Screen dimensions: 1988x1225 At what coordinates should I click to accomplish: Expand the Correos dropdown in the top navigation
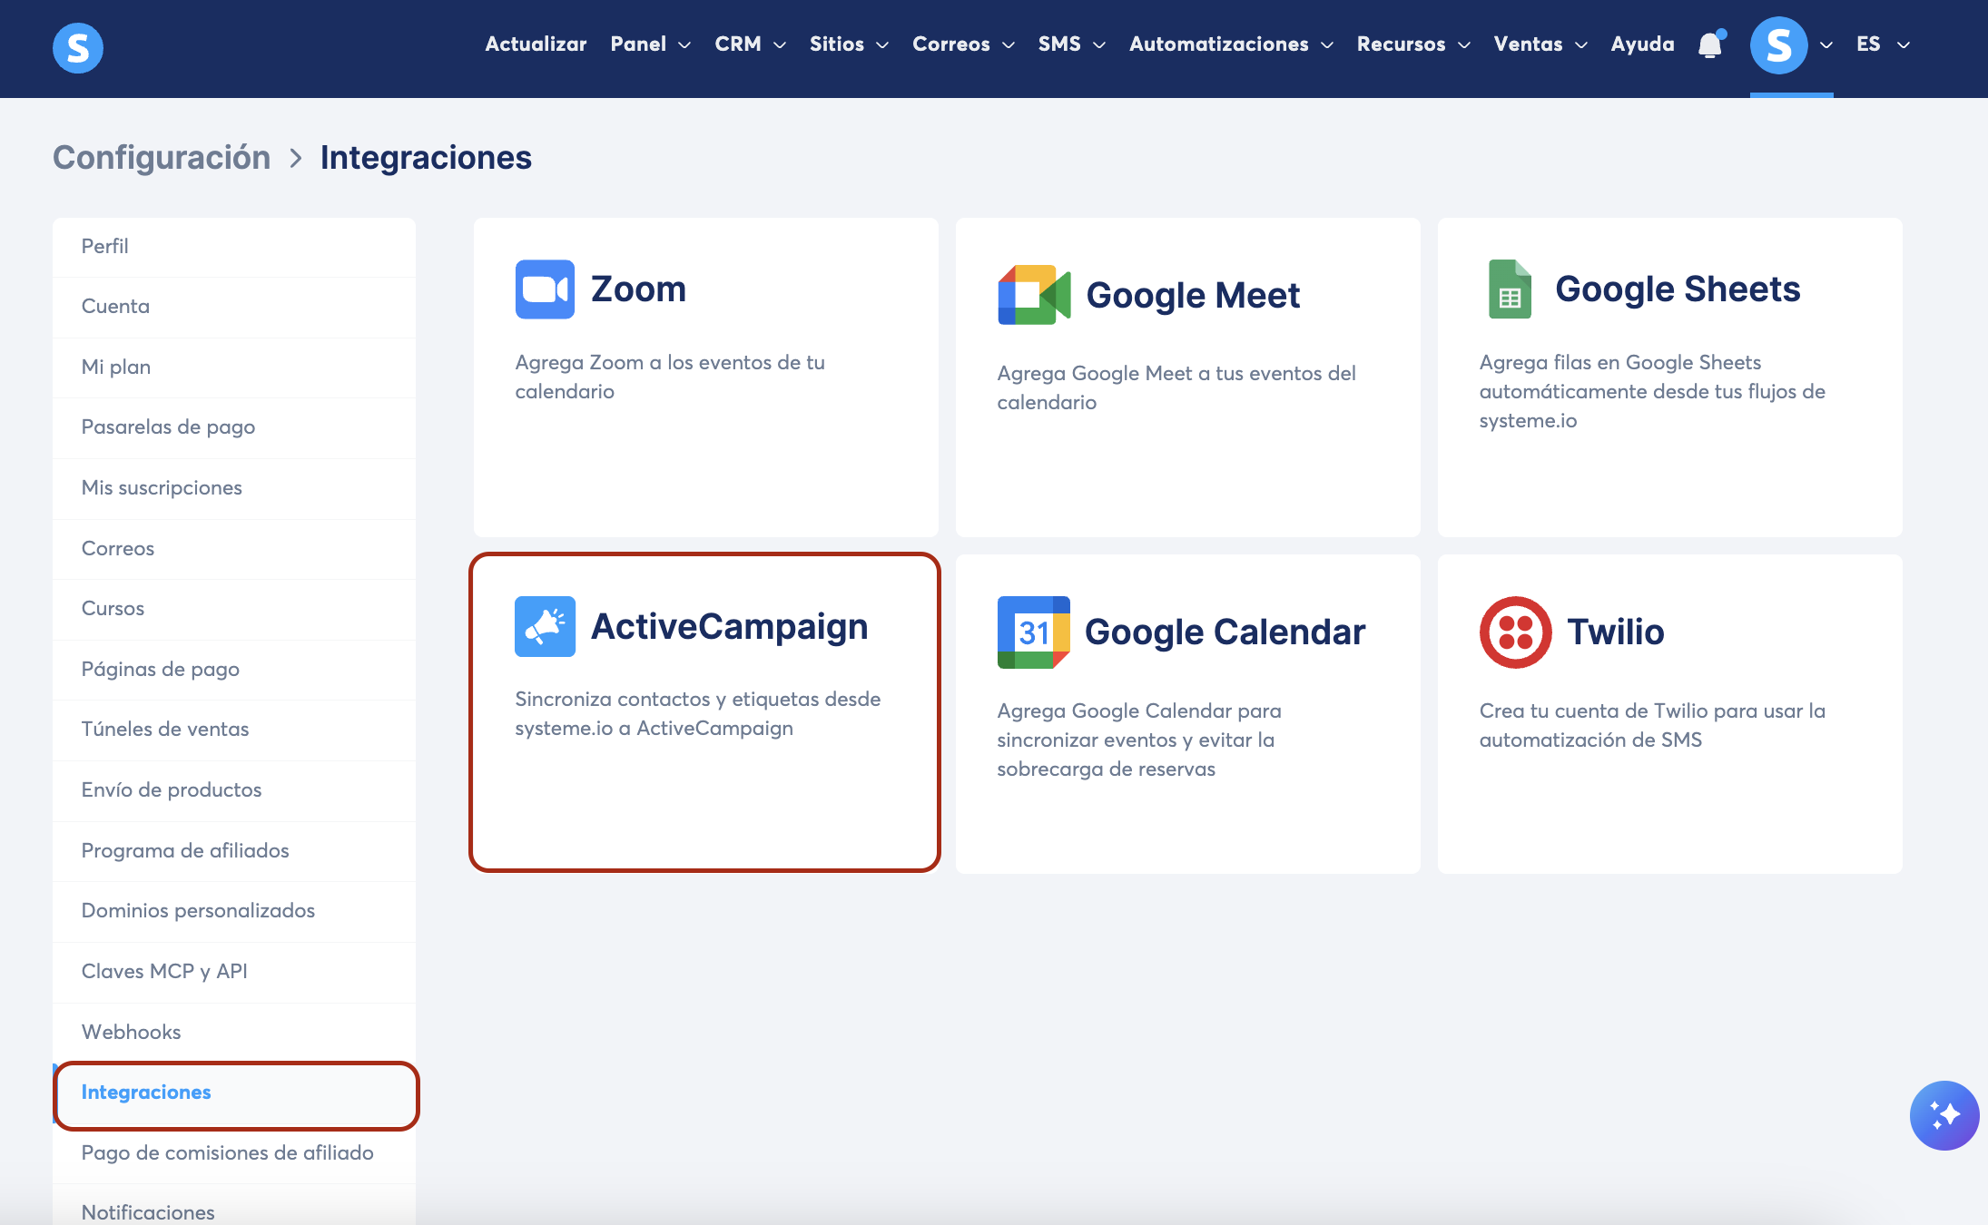point(963,44)
